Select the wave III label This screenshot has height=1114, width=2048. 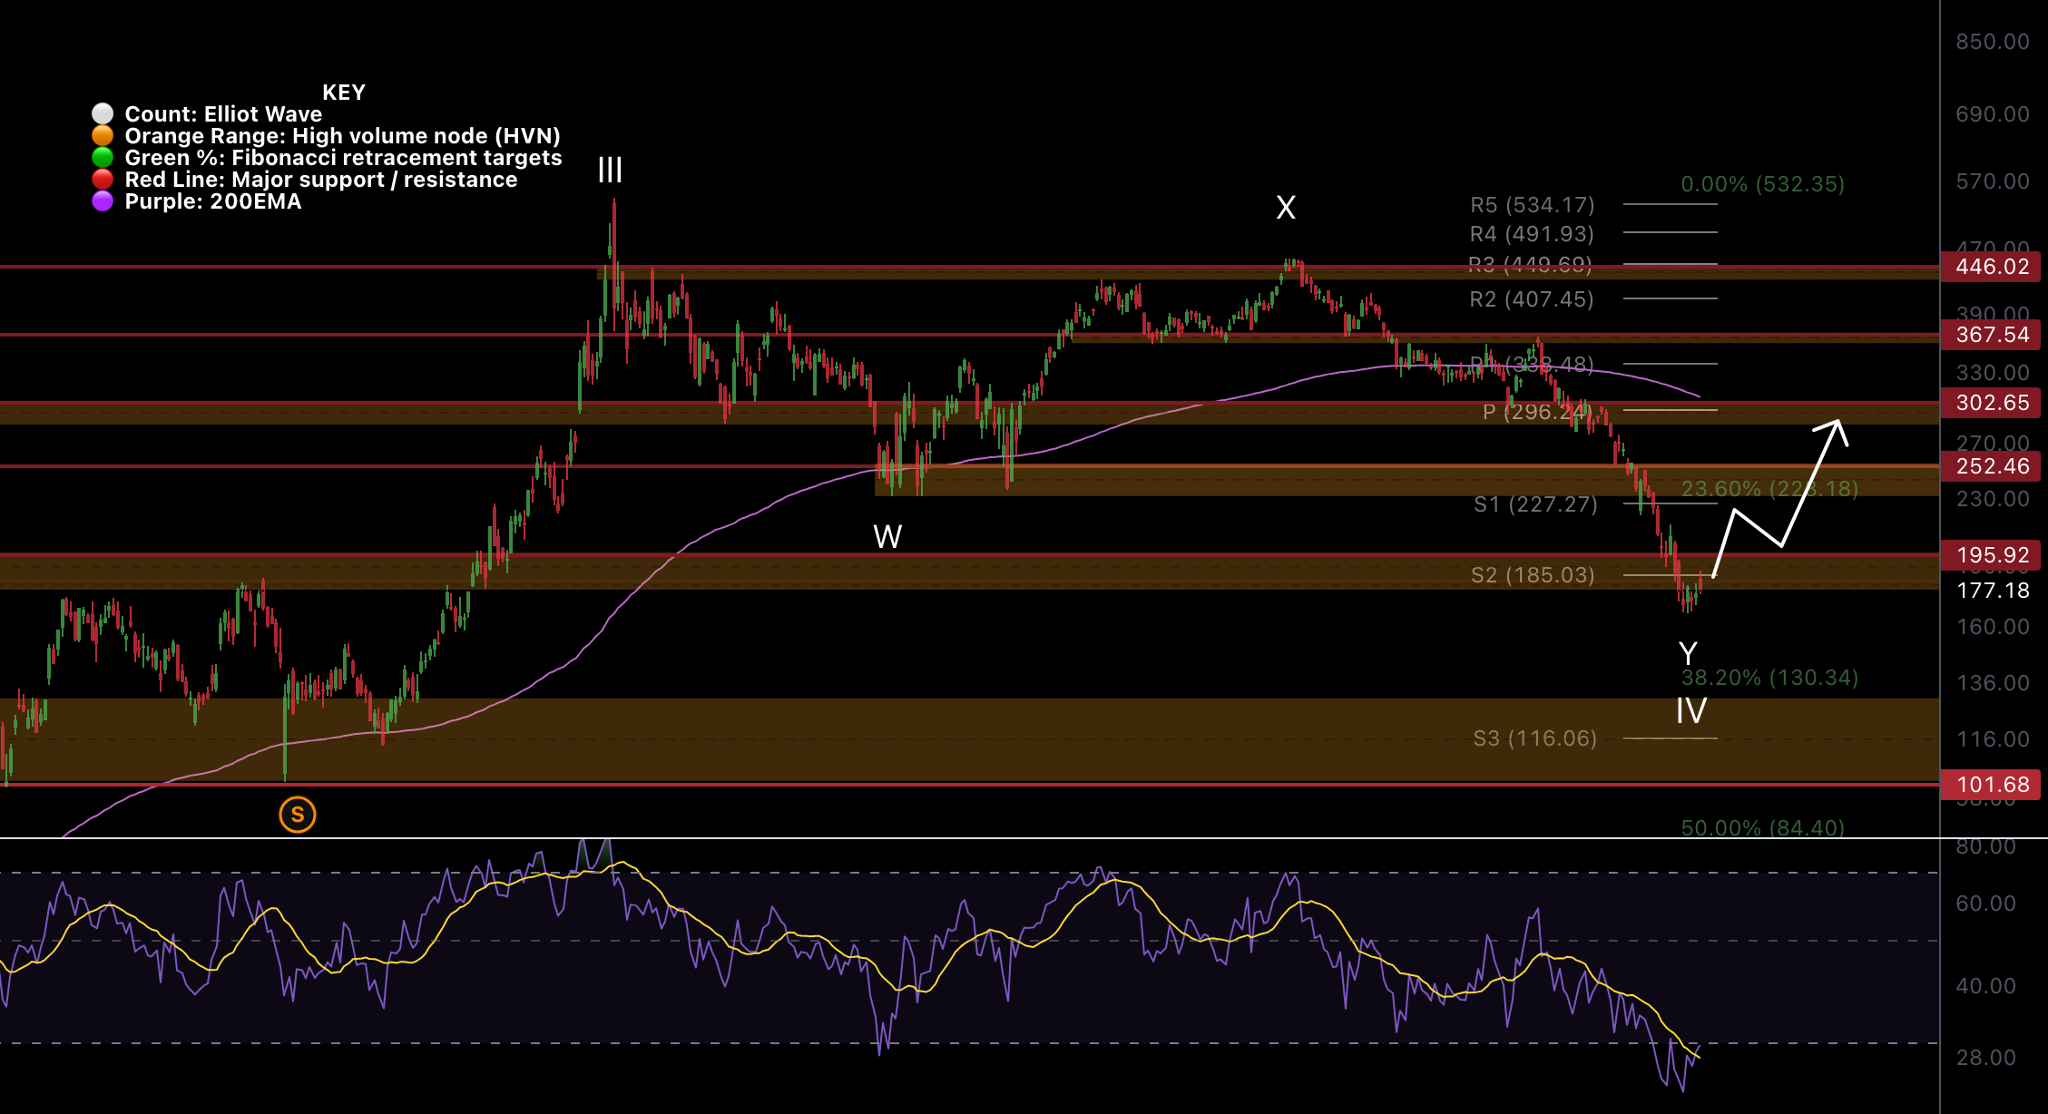(x=610, y=170)
